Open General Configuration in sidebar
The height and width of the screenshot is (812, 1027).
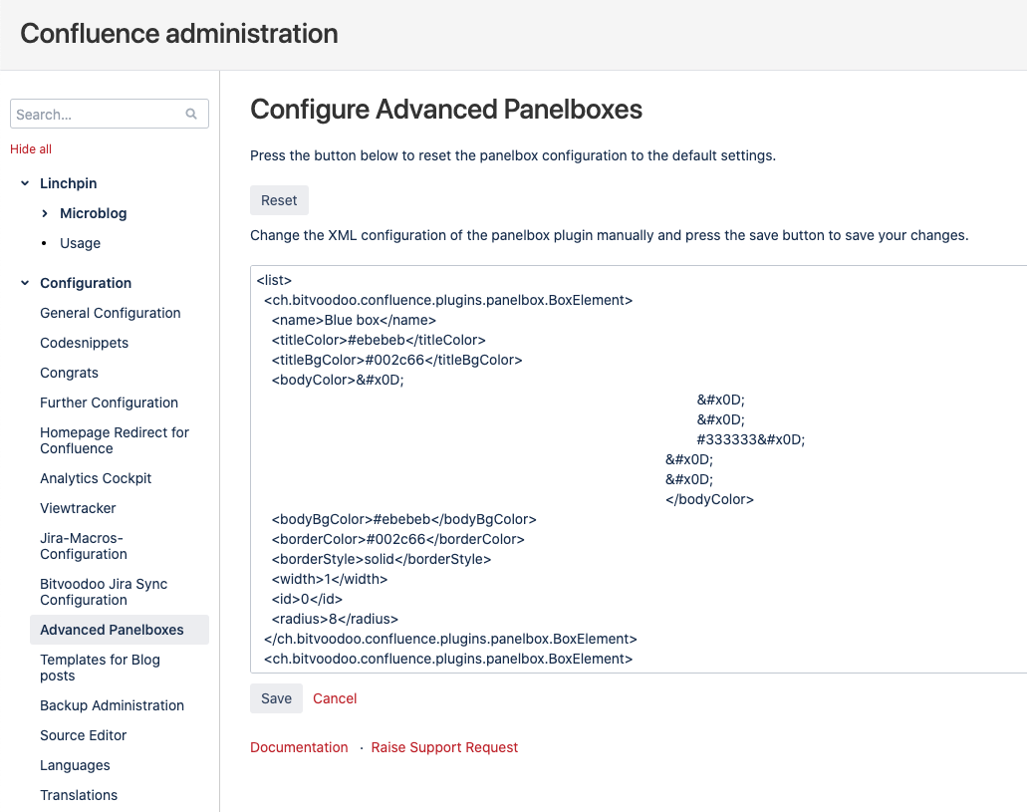pyautogui.click(x=111, y=313)
